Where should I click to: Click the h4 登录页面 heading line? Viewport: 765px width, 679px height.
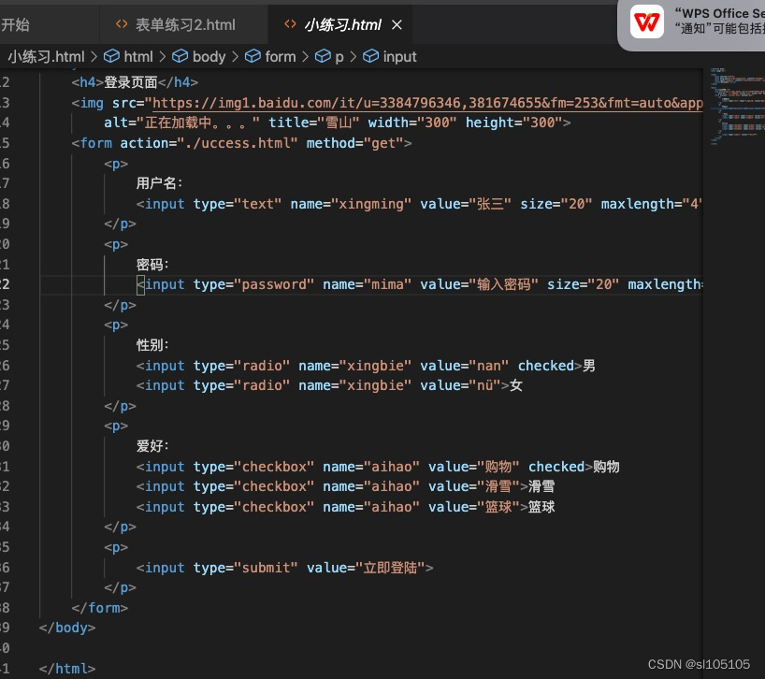point(135,82)
